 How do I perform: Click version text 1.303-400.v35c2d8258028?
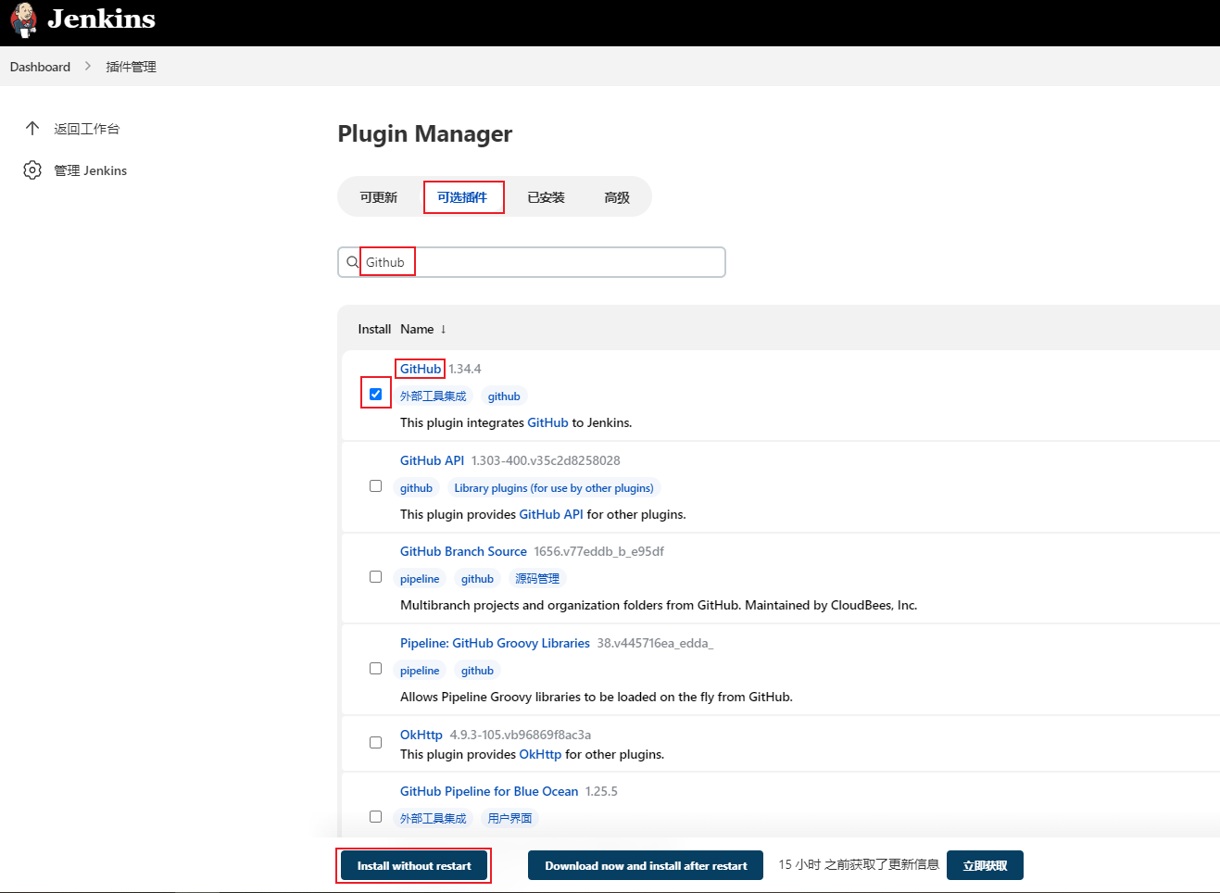(x=546, y=460)
